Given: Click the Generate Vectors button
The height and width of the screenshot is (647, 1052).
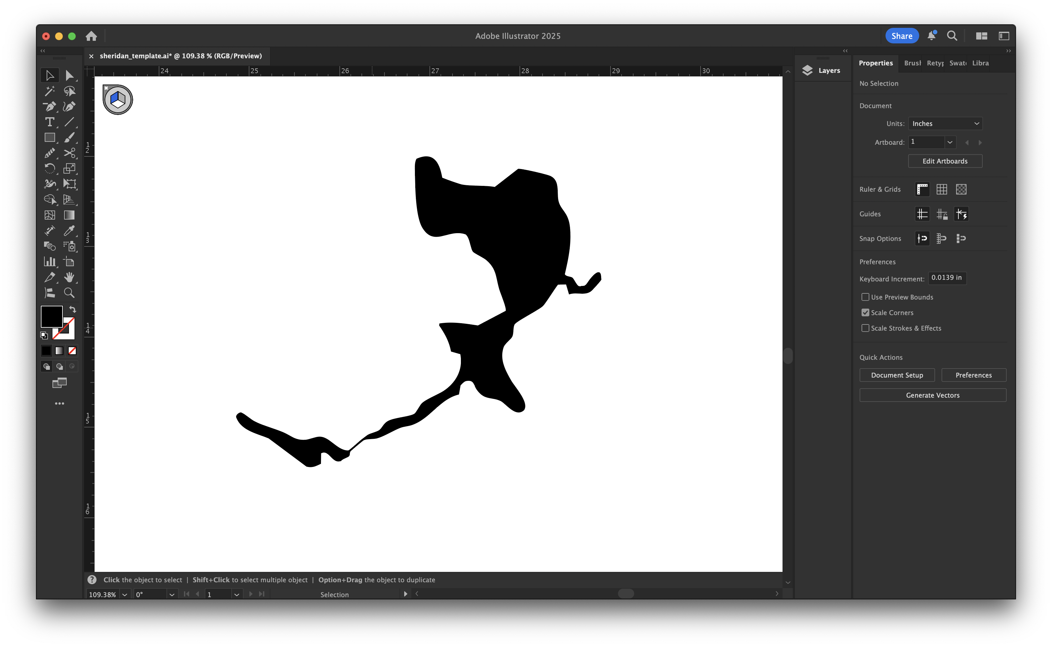Looking at the screenshot, I should point(932,395).
